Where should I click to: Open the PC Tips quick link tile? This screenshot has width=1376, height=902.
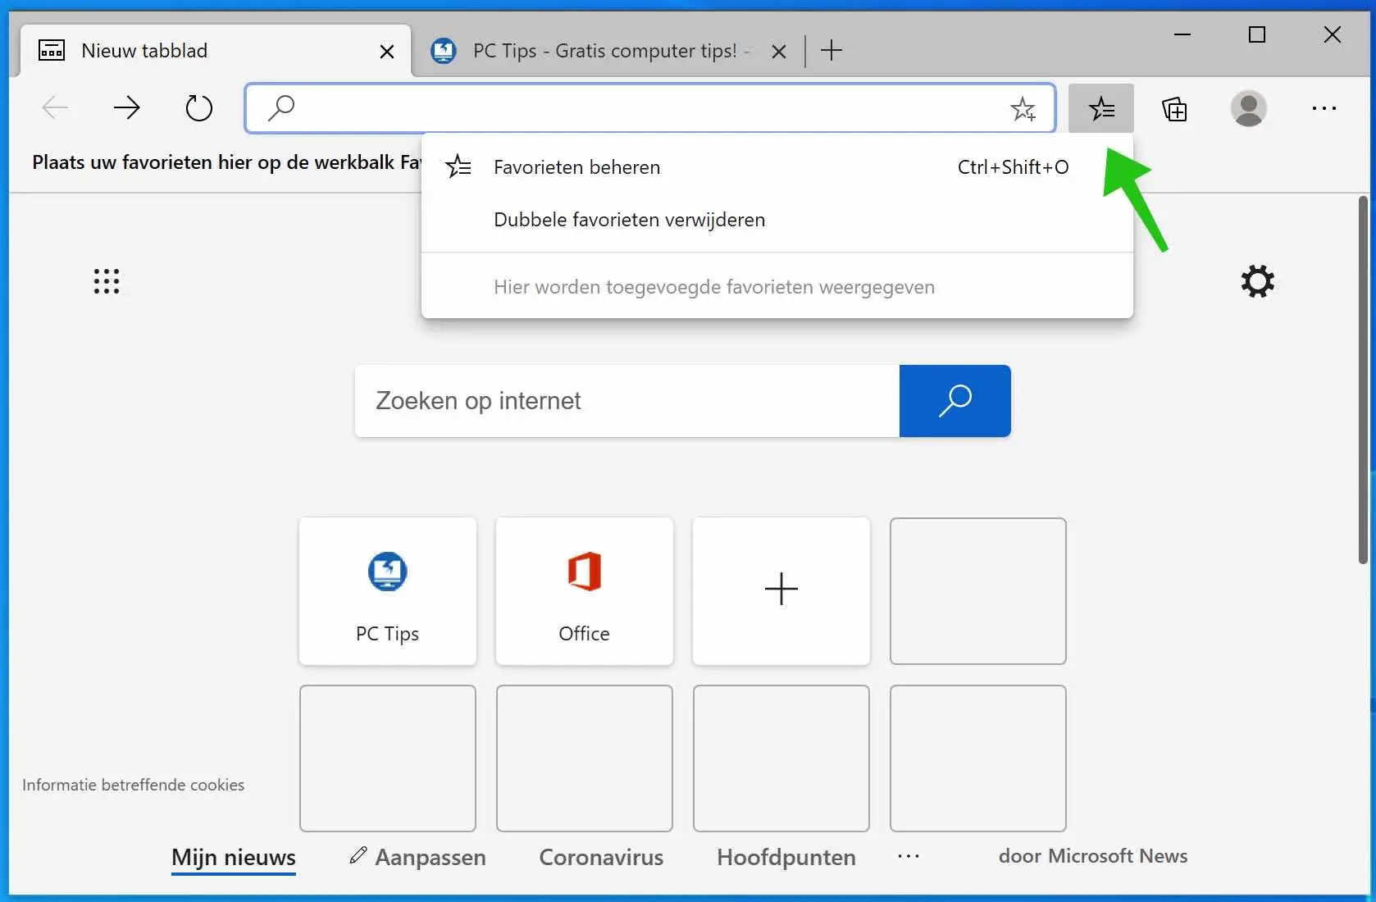point(388,590)
